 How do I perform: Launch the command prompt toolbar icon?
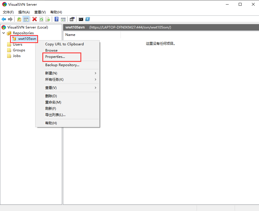click(81, 19)
